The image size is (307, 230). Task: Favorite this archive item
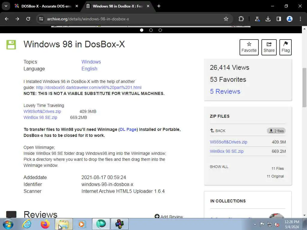click(249, 47)
